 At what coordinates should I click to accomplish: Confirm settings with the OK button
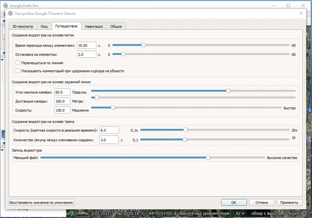pos(234,202)
